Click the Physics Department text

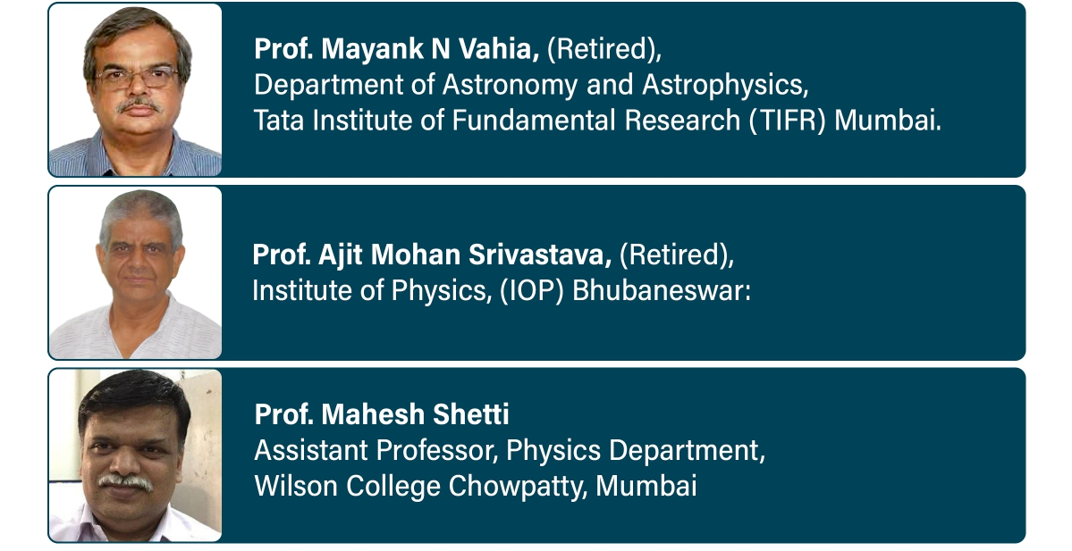636,450
